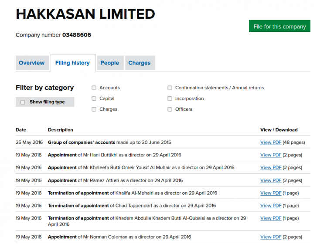This screenshot has width=327, height=244.
Task: Open Ramez Attieh appointment PDF
Action: tap(271, 180)
